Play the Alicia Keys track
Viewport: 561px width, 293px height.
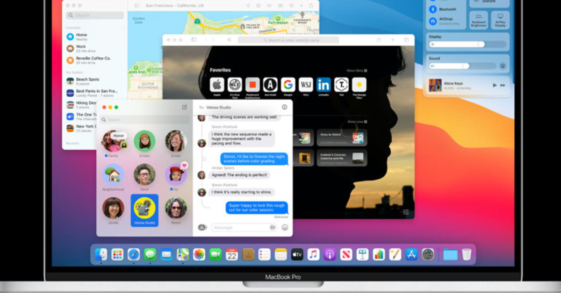coord(495,85)
